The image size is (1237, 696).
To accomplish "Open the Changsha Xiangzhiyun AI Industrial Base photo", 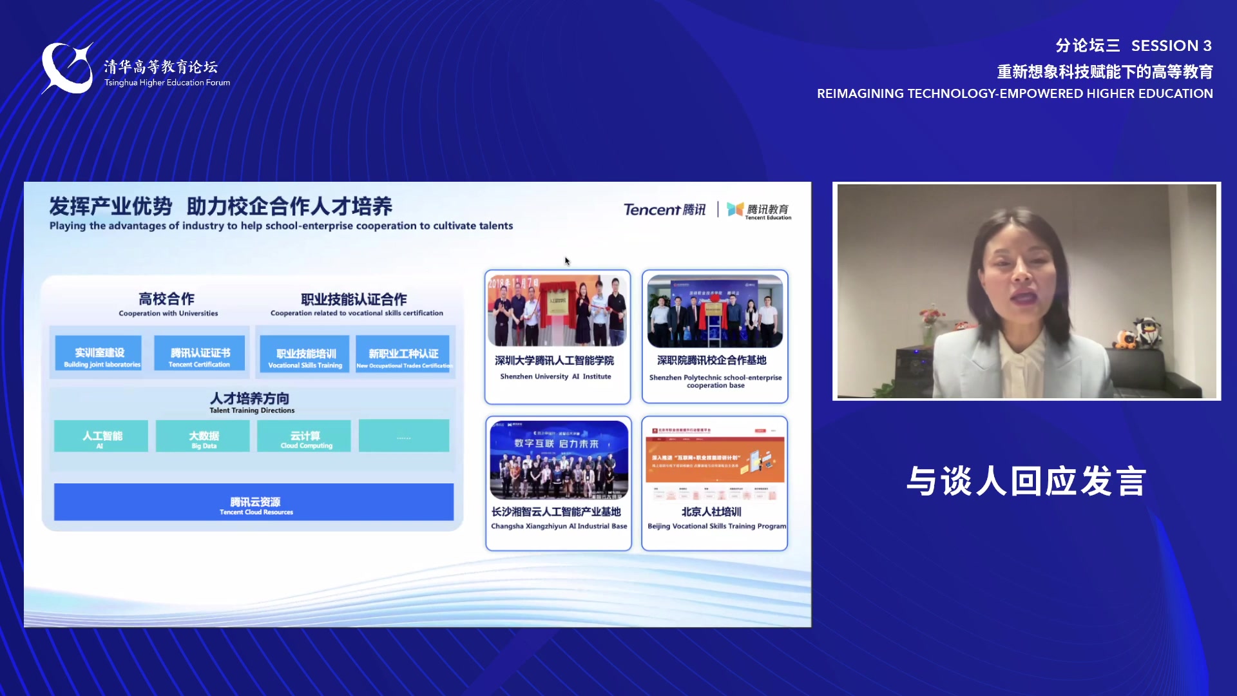I will [559, 460].
